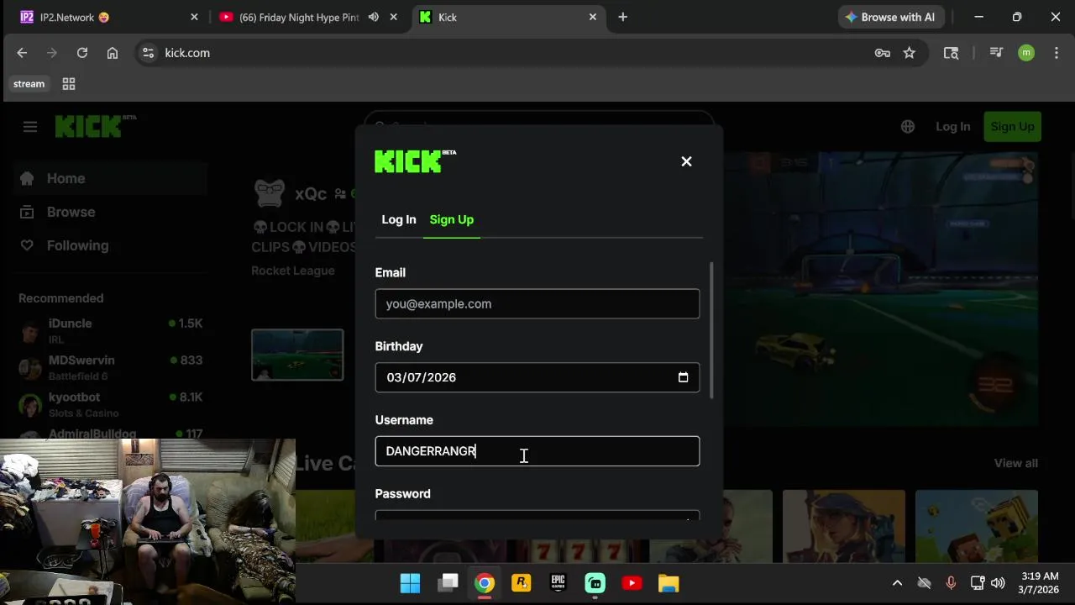The height and width of the screenshot is (605, 1075).
Task: Open the Birthday calendar picker icon
Action: pyautogui.click(x=683, y=377)
